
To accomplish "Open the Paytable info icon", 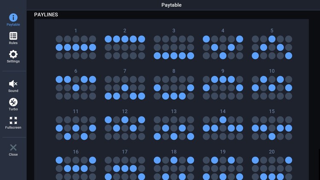I will pyautogui.click(x=13, y=18).
